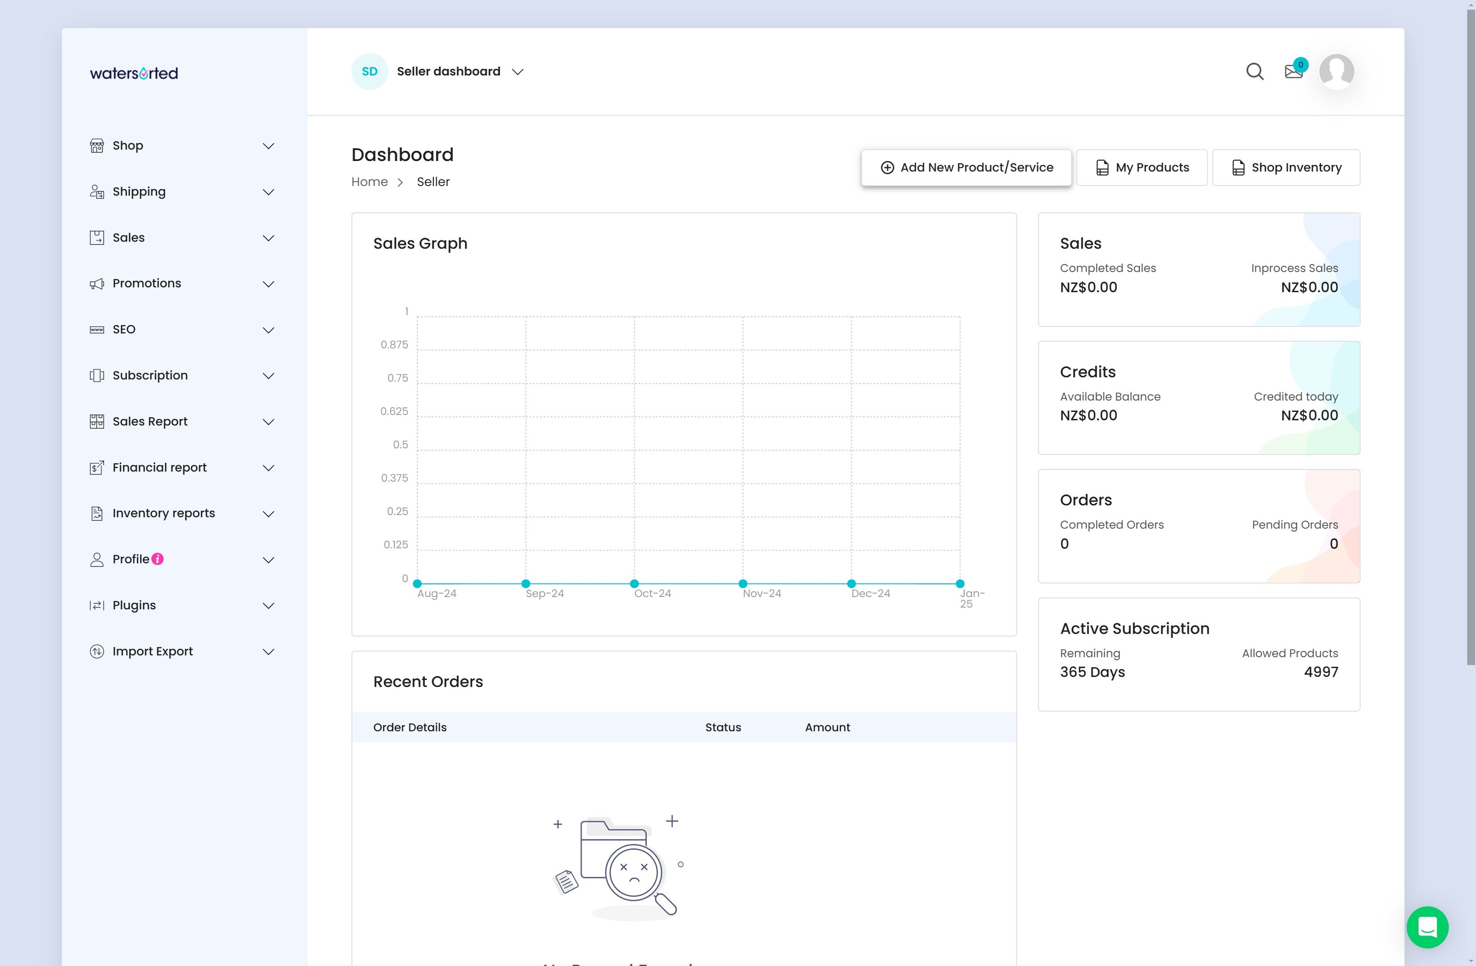Expand the Sales Report chevron
Screen dimensions: 1476x966
click(x=268, y=422)
